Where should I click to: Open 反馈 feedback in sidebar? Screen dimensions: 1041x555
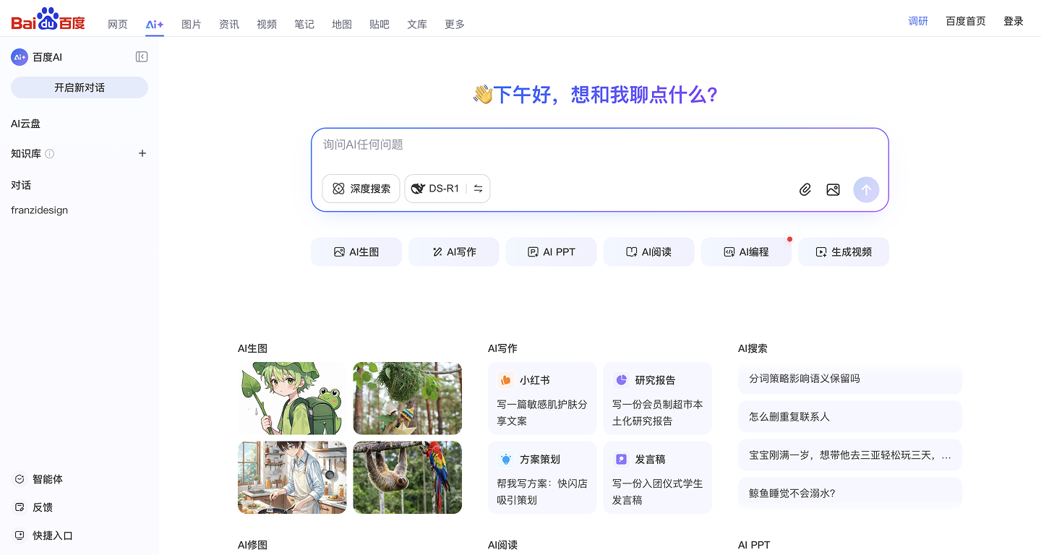click(x=34, y=507)
